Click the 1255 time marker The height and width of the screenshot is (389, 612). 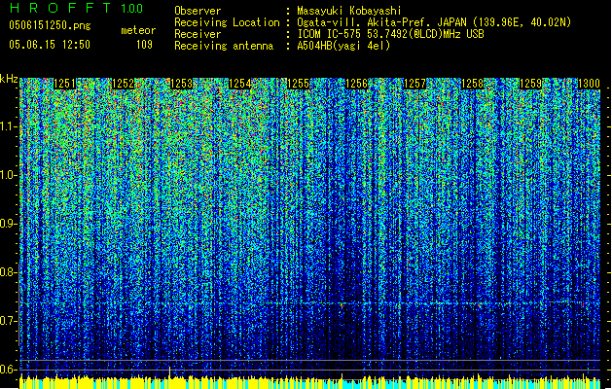pyautogui.click(x=299, y=85)
